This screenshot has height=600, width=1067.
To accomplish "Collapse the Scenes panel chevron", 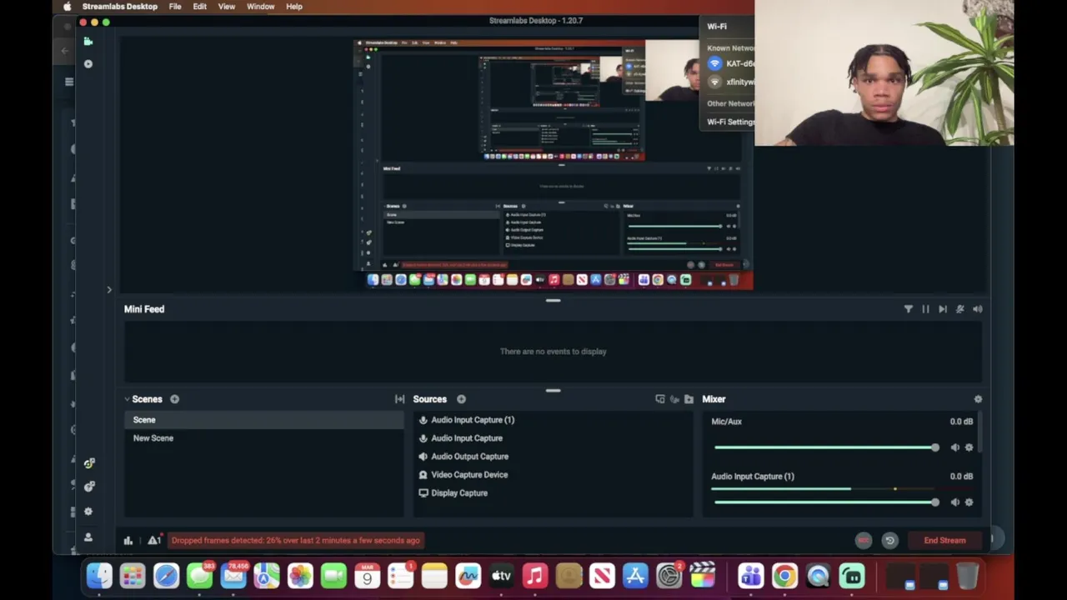I will click(127, 399).
